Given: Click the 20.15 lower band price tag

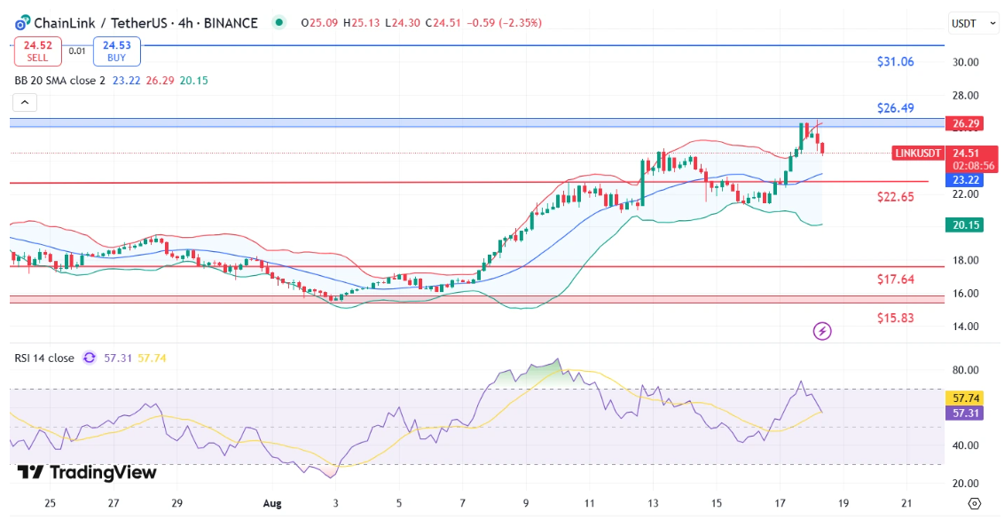Looking at the screenshot, I should (x=964, y=225).
